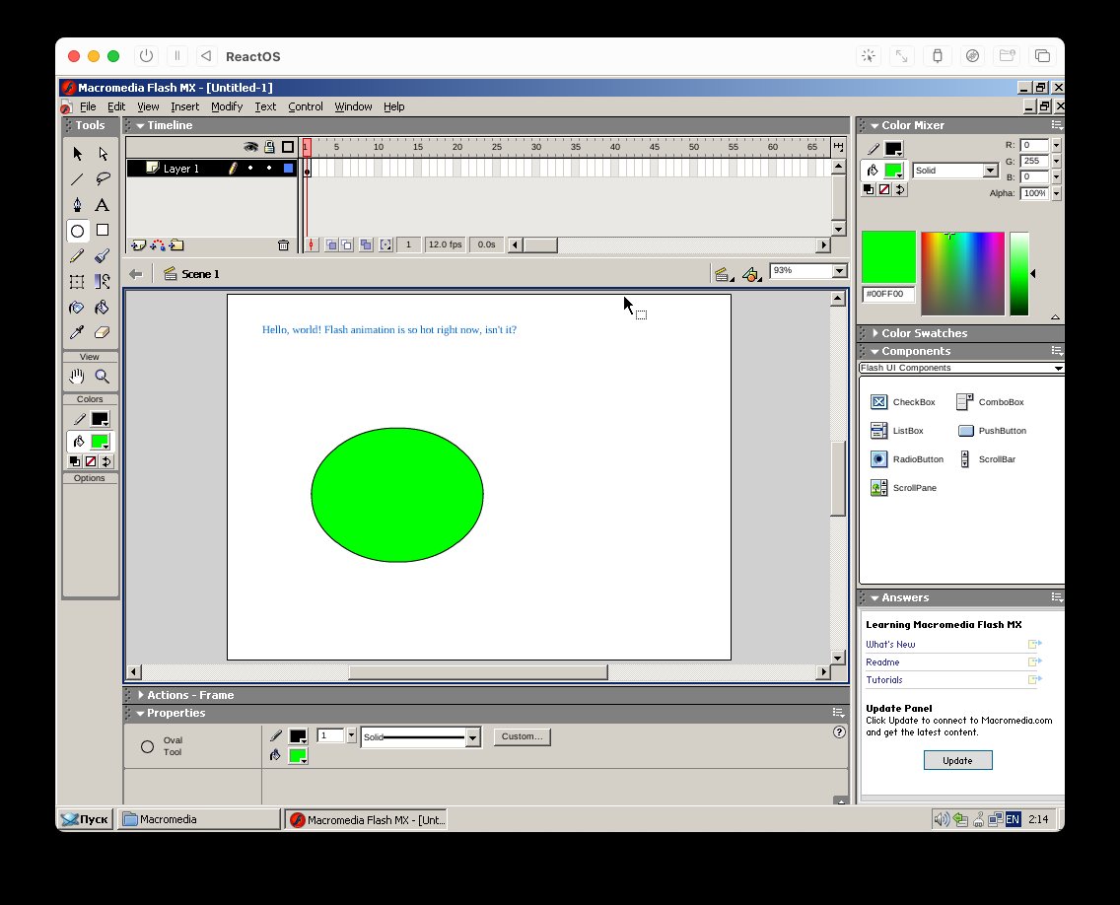
Task: Open the stage zoom 93% dropdown
Action: click(840, 271)
